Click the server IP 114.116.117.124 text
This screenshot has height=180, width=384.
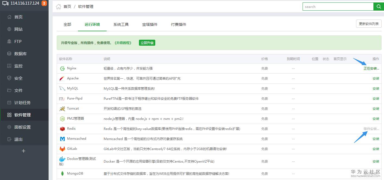(x=25, y=4)
